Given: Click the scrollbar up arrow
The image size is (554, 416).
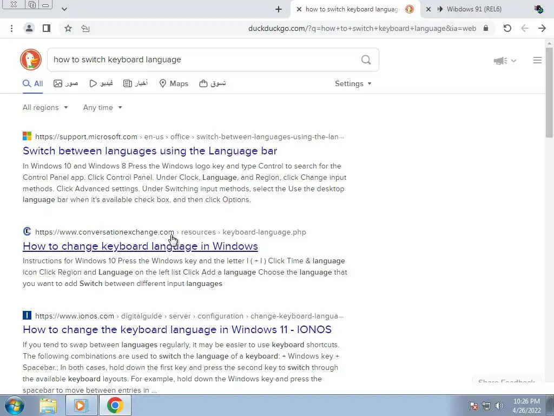Looking at the screenshot, I should 550,43.
